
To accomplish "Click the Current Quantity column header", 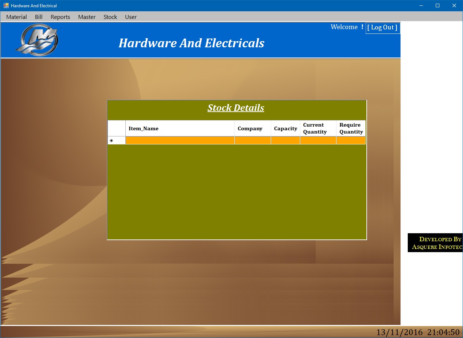I will (318, 128).
